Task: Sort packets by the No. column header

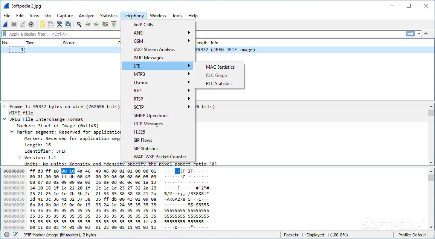Action: (x=12, y=43)
